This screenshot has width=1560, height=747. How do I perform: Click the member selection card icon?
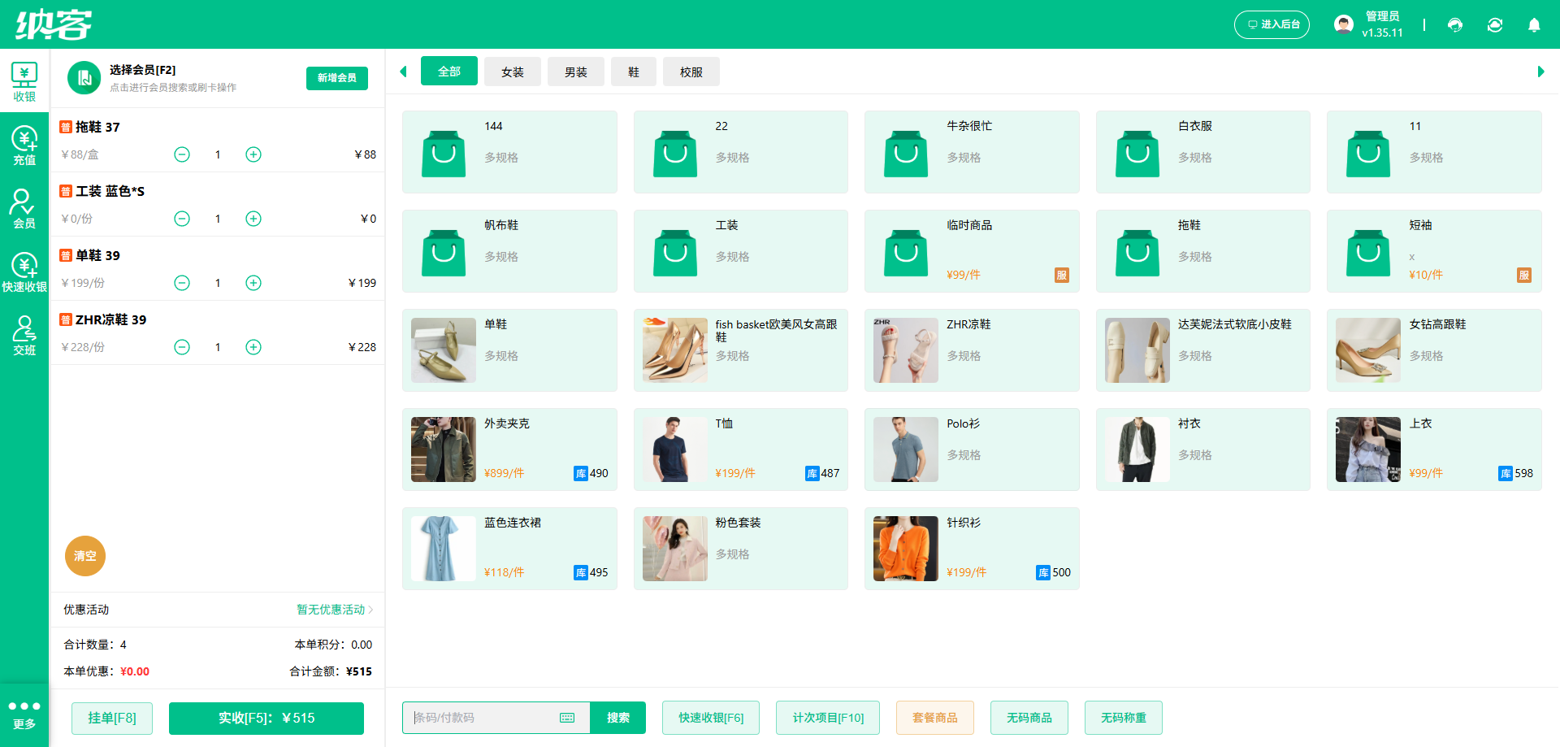[84, 78]
